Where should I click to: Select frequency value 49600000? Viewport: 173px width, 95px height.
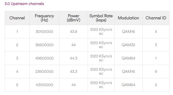click(44, 58)
